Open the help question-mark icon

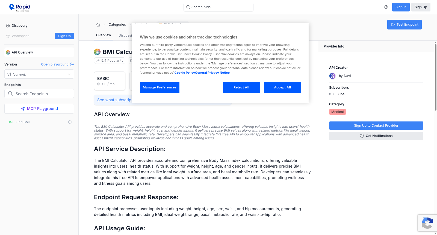coord(386,7)
